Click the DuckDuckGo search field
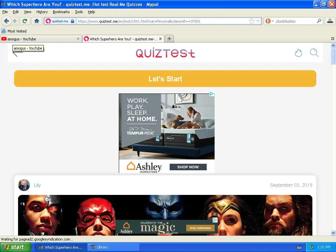 click(295, 21)
